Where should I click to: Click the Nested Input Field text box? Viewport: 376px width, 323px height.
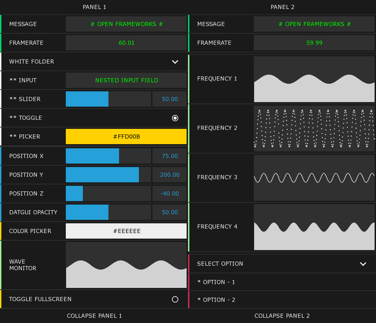click(x=126, y=80)
